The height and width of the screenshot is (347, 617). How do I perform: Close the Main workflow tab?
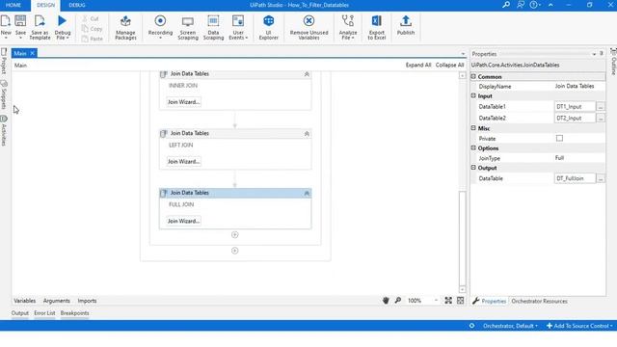(x=32, y=53)
